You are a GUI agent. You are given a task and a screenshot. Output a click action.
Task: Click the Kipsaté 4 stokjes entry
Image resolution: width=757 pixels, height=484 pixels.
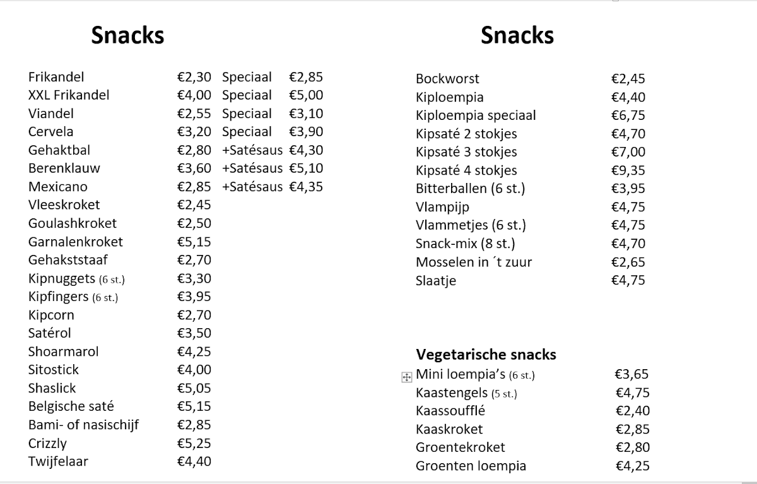tap(466, 170)
